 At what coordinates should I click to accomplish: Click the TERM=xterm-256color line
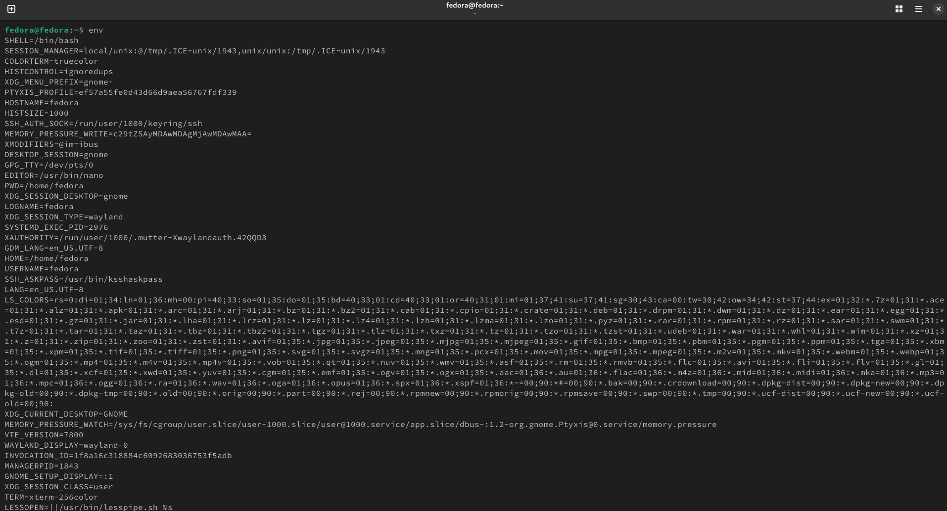[51, 497]
